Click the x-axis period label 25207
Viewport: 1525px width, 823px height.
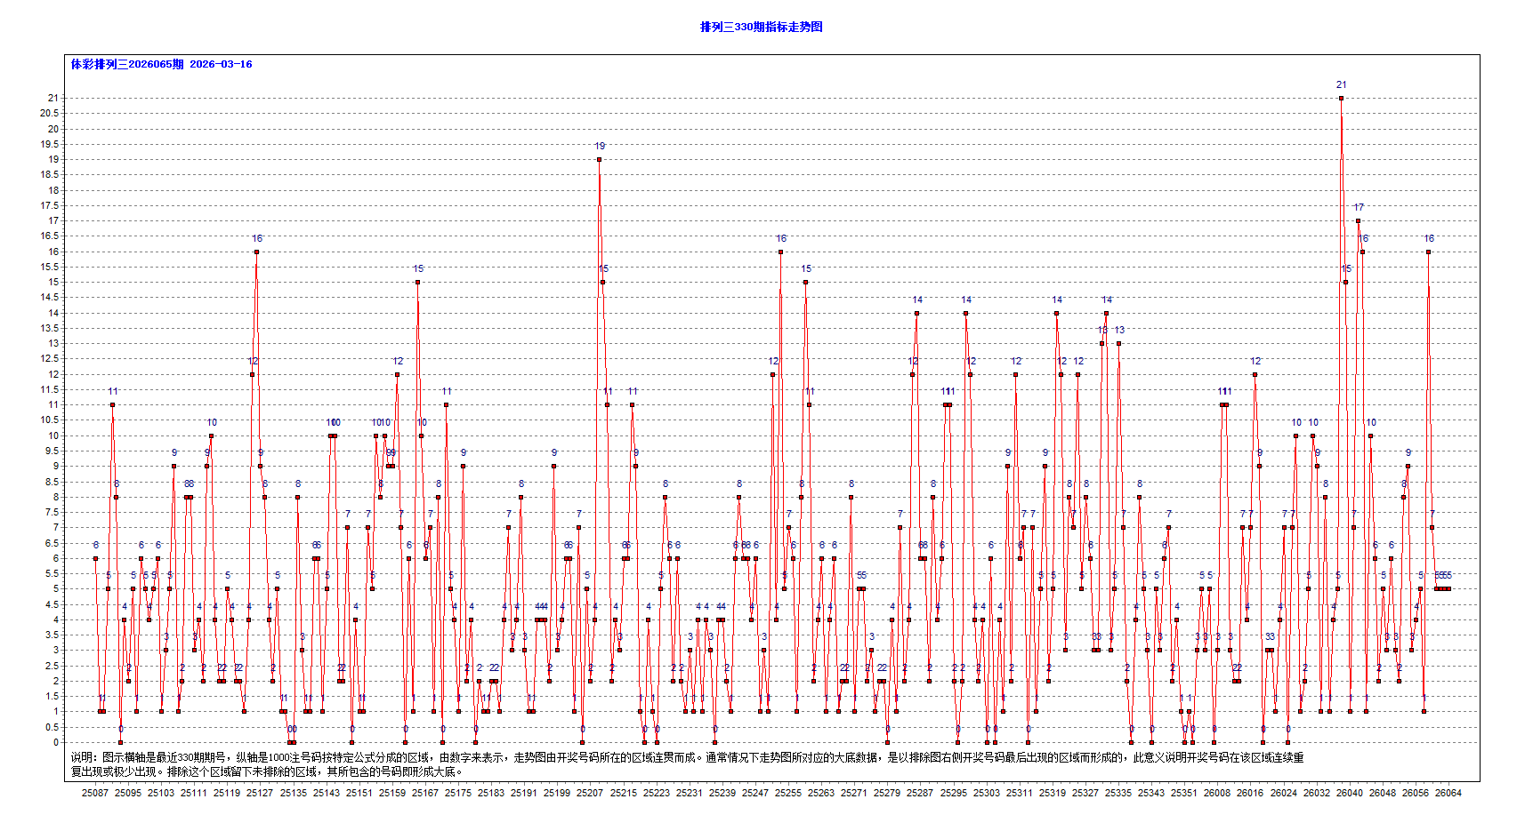[x=590, y=793]
